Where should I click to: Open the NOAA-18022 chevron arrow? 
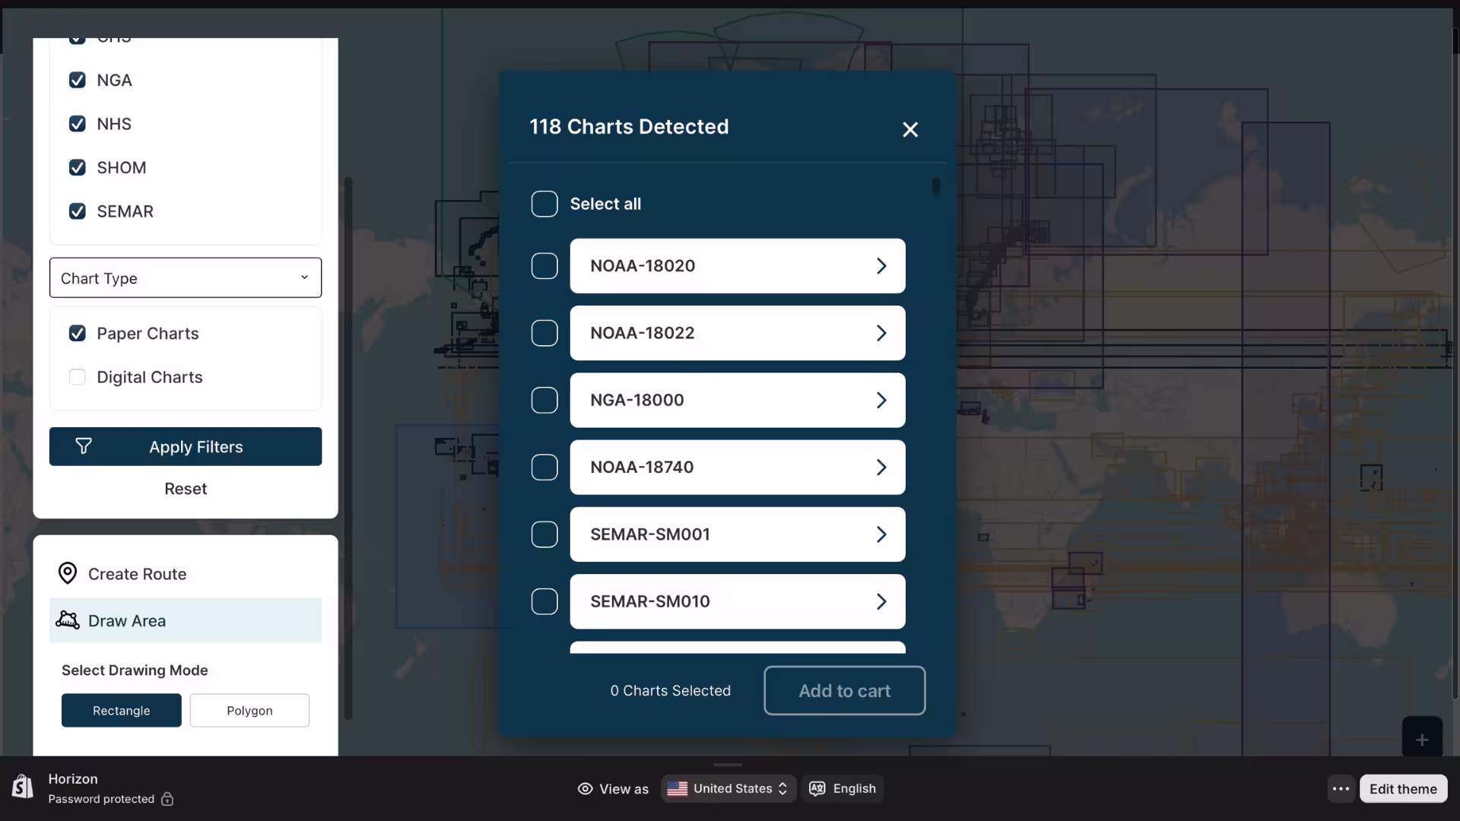coord(881,333)
